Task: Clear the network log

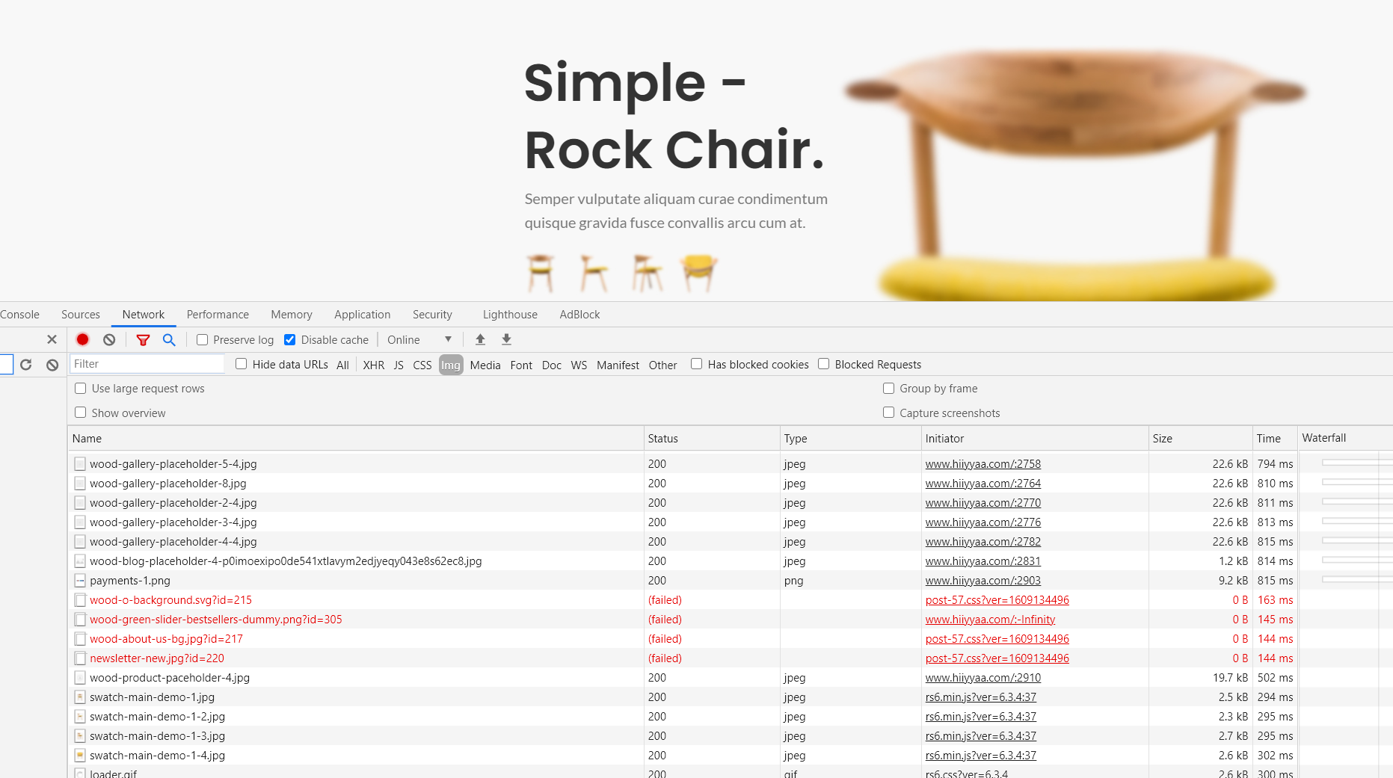Action: tap(109, 339)
